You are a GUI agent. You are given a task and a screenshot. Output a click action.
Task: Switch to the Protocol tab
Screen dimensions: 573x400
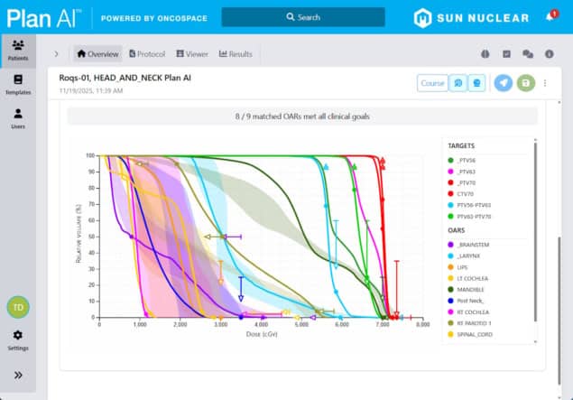coord(147,54)
